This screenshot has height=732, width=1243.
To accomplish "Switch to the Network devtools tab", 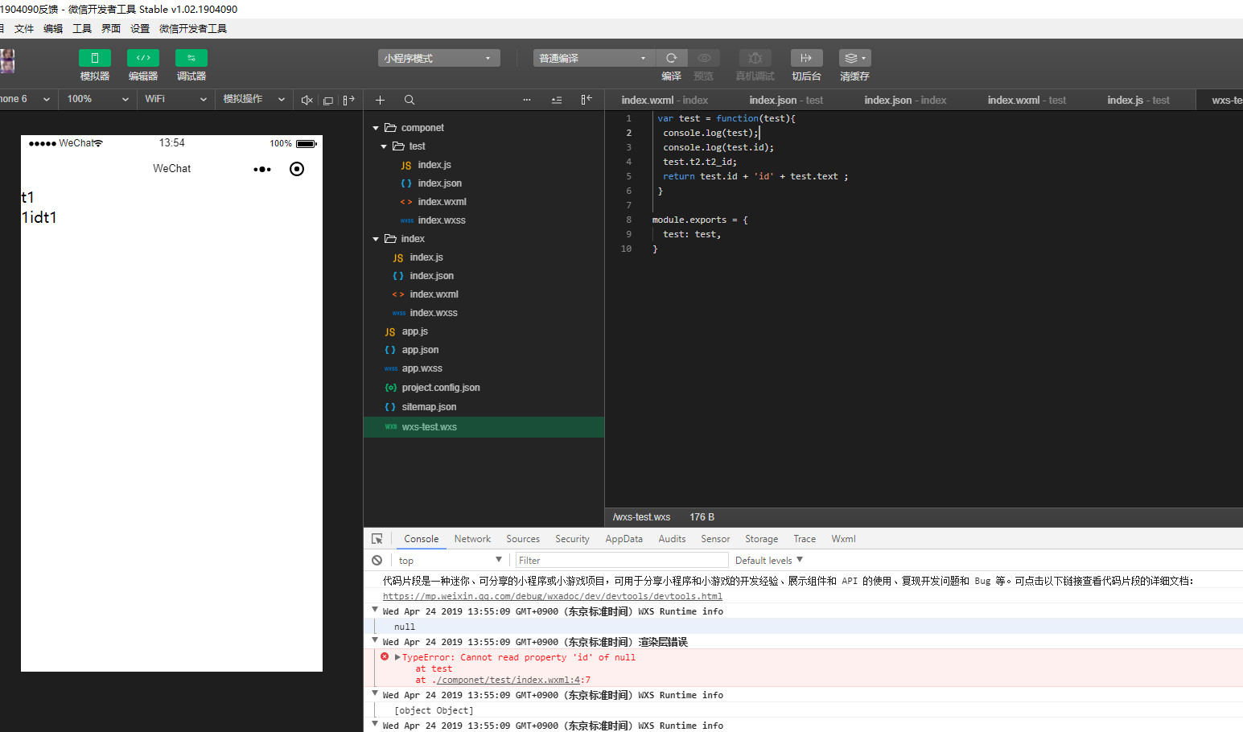I will 472,539.
